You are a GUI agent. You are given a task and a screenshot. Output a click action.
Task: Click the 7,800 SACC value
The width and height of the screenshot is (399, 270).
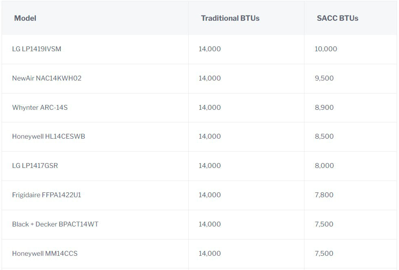[324, 195]
